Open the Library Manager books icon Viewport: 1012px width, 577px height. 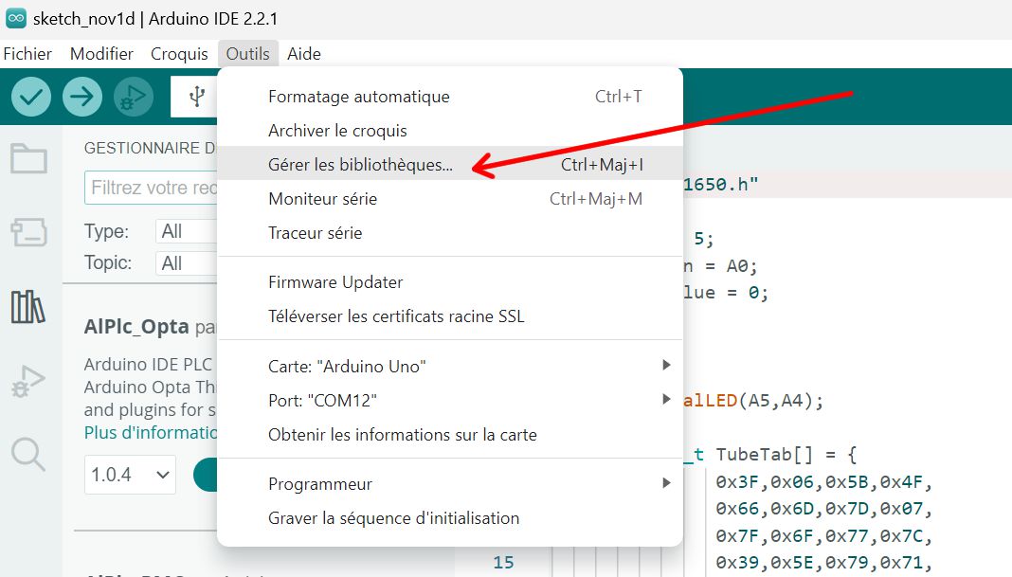tap(28, 307)
